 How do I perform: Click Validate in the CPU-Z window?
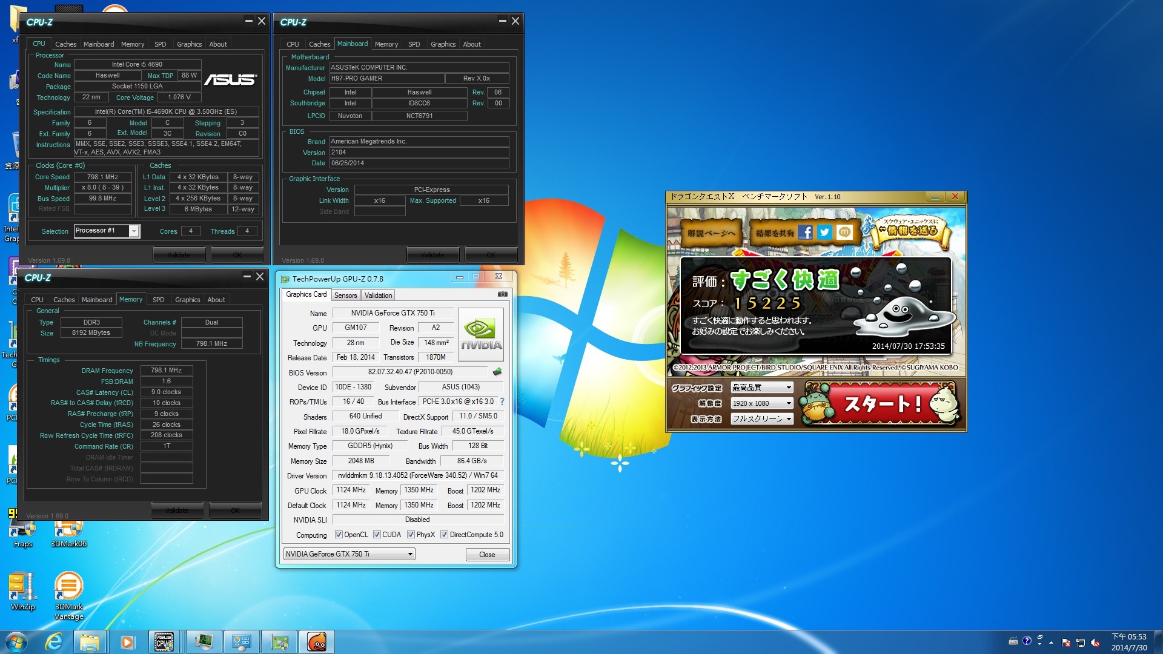tap(179, 254)
